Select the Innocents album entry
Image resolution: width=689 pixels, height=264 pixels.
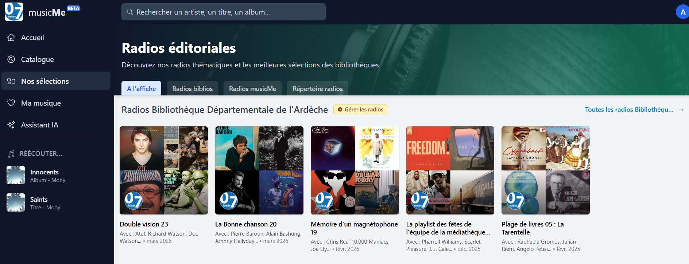pos(56,176)
